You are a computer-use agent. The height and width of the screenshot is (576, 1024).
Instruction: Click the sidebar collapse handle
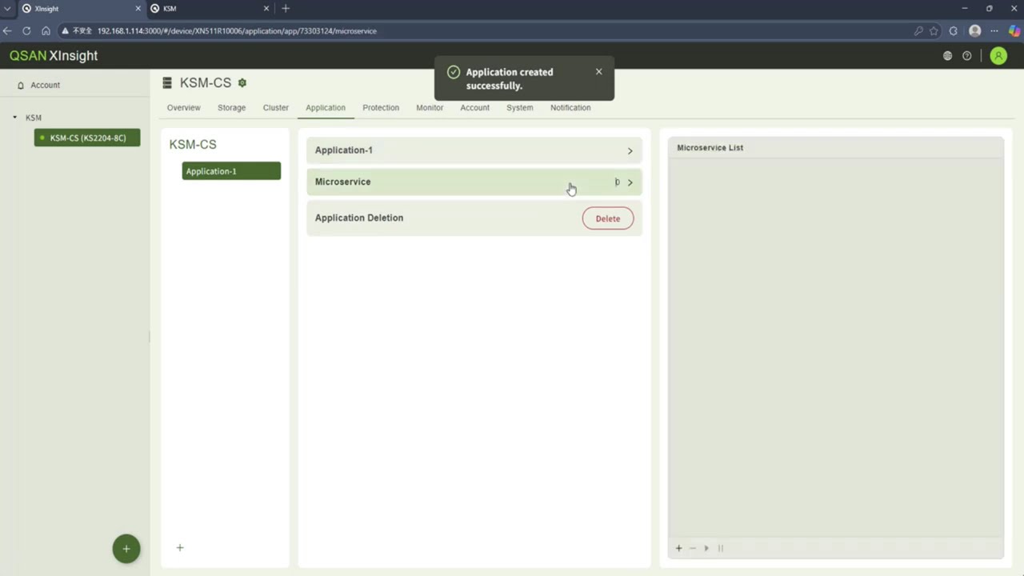[x=150, y=337]
